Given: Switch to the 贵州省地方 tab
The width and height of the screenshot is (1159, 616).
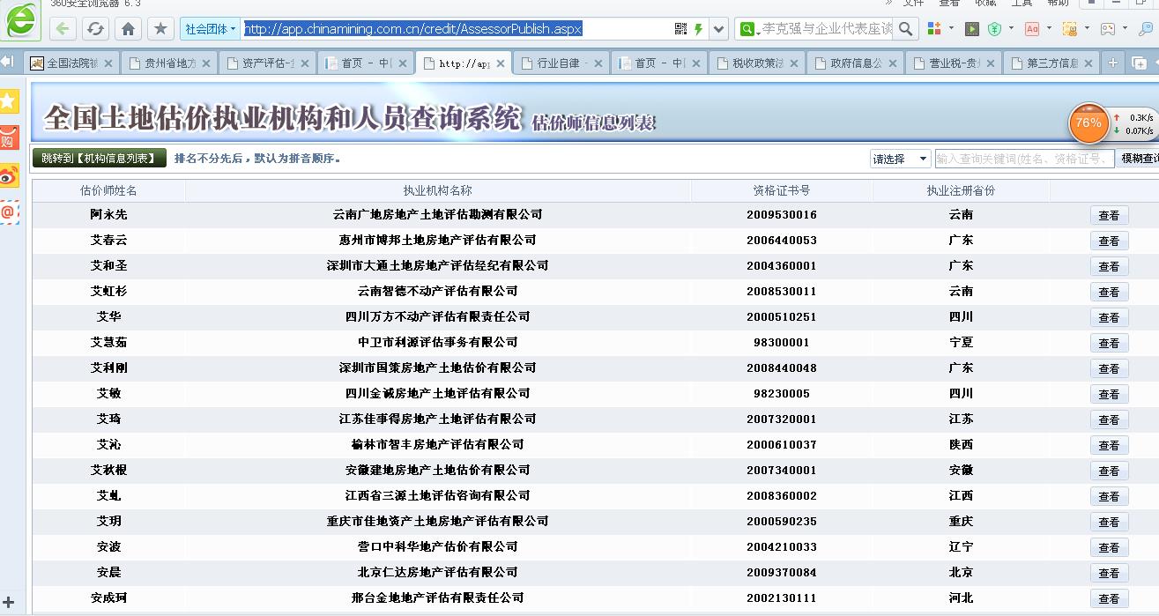Looking at the screenshot, I should point(168,63).
